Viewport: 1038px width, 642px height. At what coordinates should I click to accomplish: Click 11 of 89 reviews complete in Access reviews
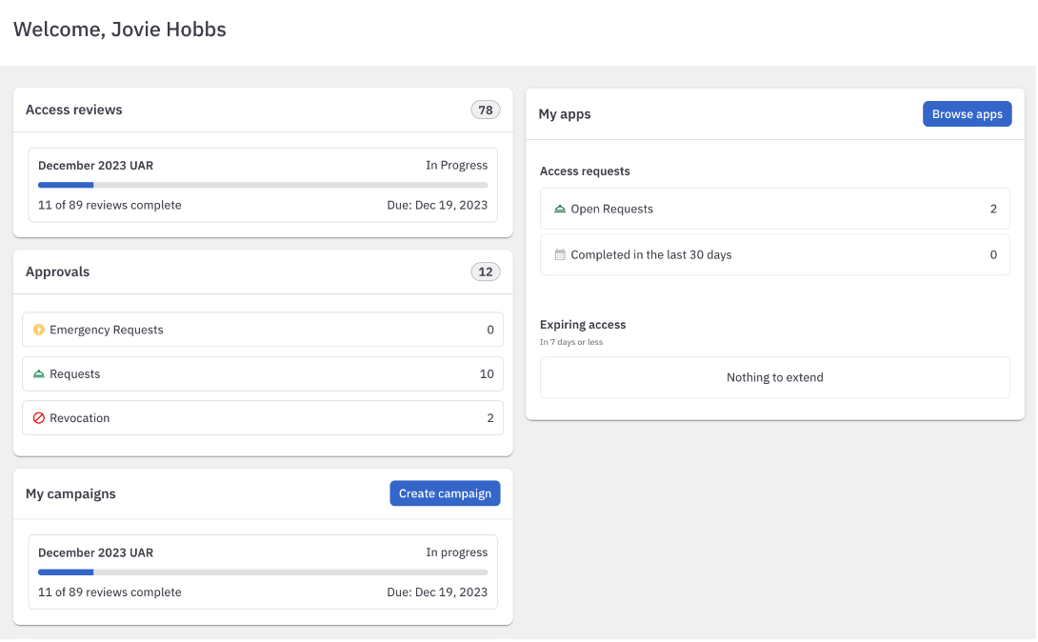click(110, 205)
